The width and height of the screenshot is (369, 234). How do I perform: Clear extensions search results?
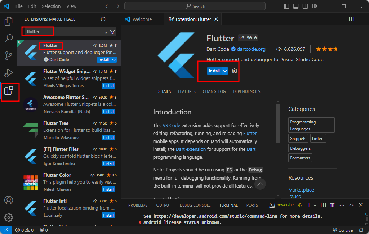104,32
